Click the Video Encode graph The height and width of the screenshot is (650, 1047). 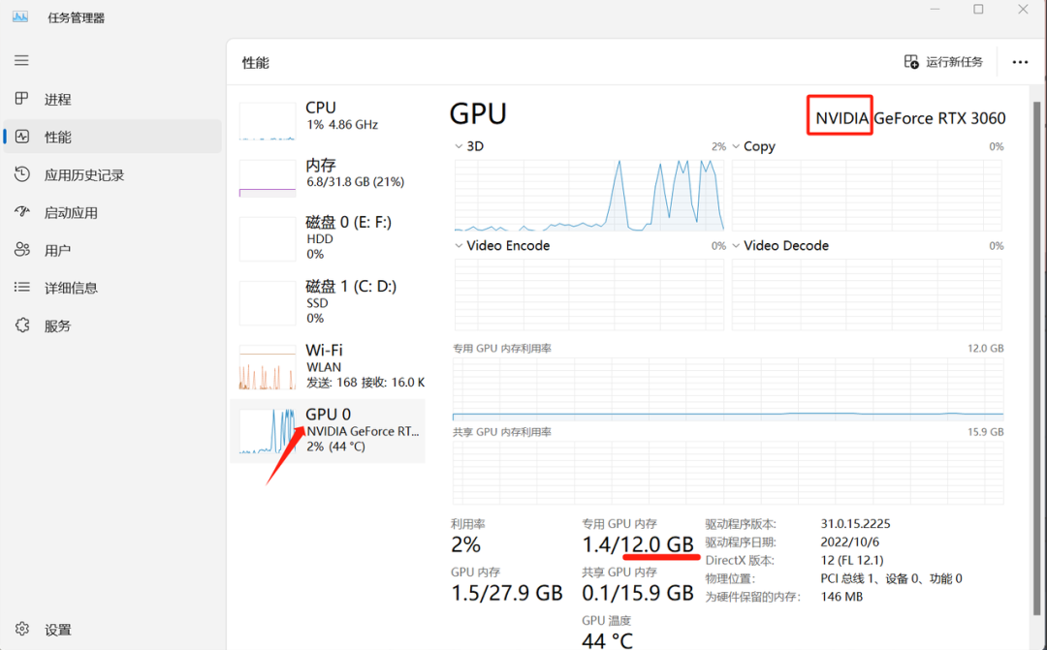[x=589, y=294]
